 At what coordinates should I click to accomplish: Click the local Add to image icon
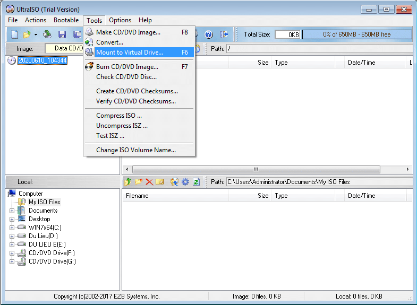click(x=174, y=182)
